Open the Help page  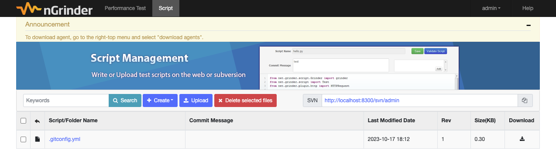pos(528,8)
